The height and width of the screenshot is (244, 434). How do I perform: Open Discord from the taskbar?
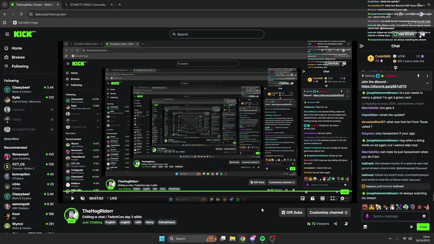(x=253, y=239)
